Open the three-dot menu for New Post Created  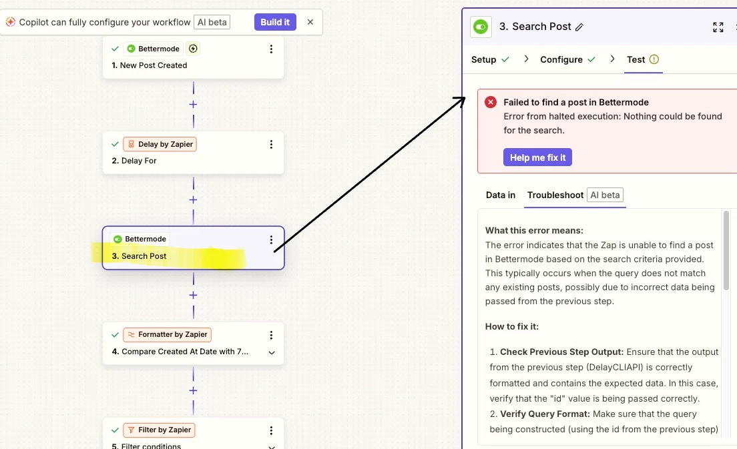[x=271, y=49]
